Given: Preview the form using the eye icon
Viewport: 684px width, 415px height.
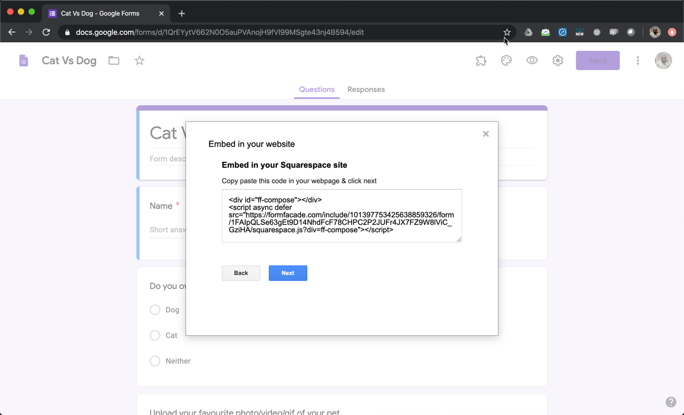Looking at the screenshot, I should [532, 60].
